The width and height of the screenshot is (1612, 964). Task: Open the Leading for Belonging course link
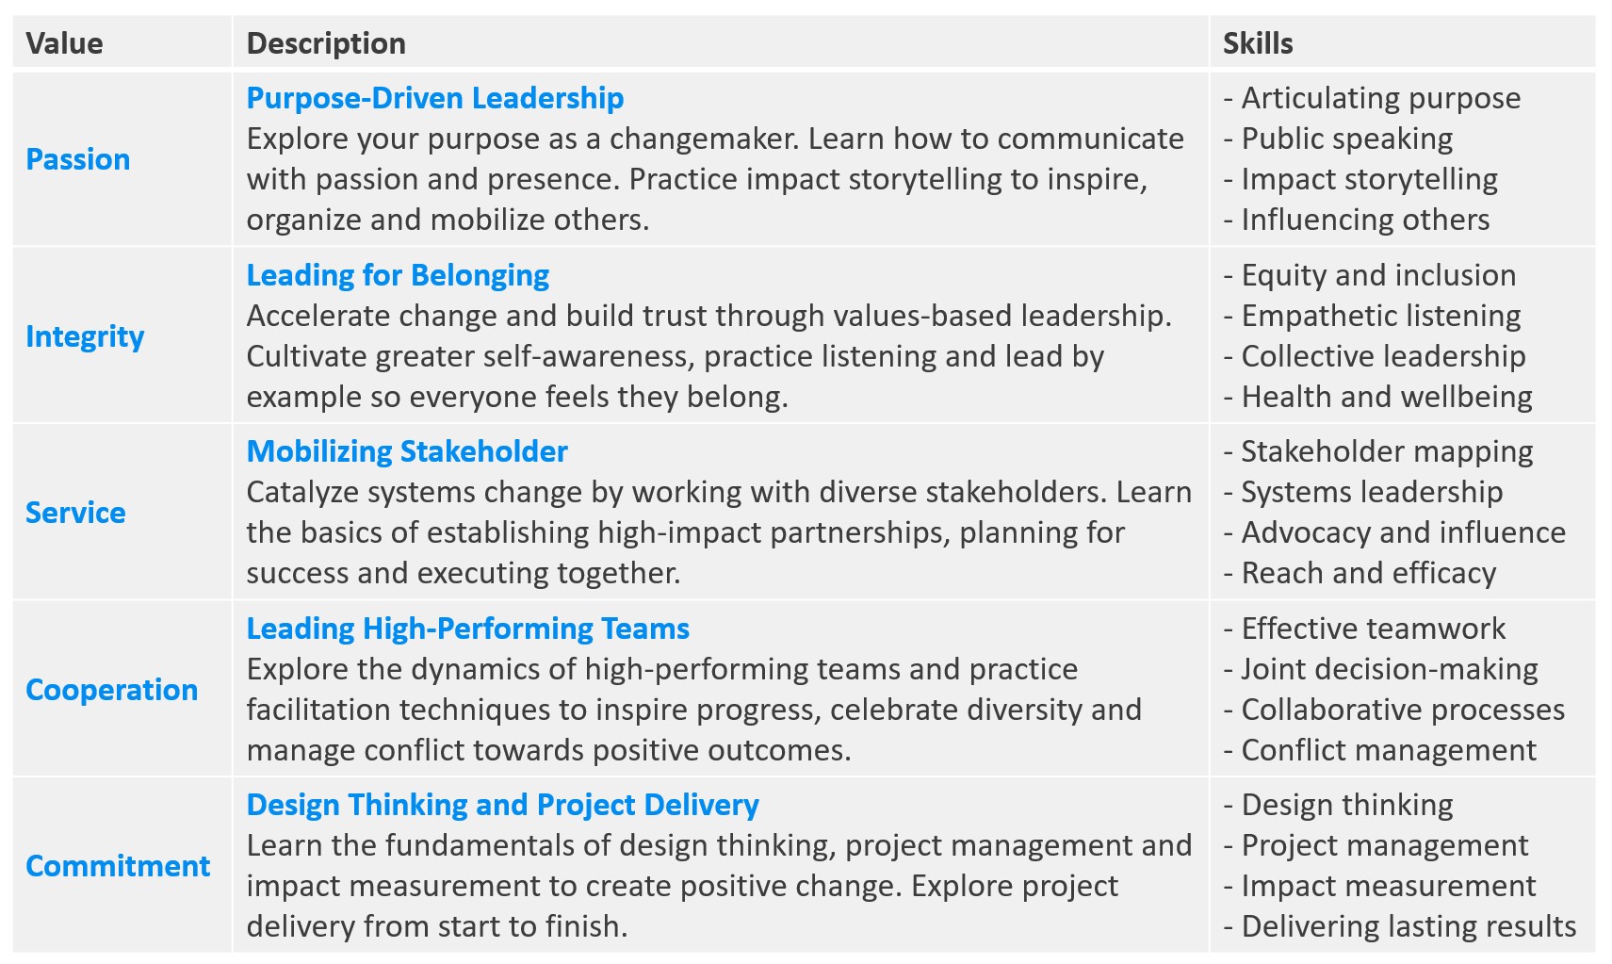[x=397, y=275]
